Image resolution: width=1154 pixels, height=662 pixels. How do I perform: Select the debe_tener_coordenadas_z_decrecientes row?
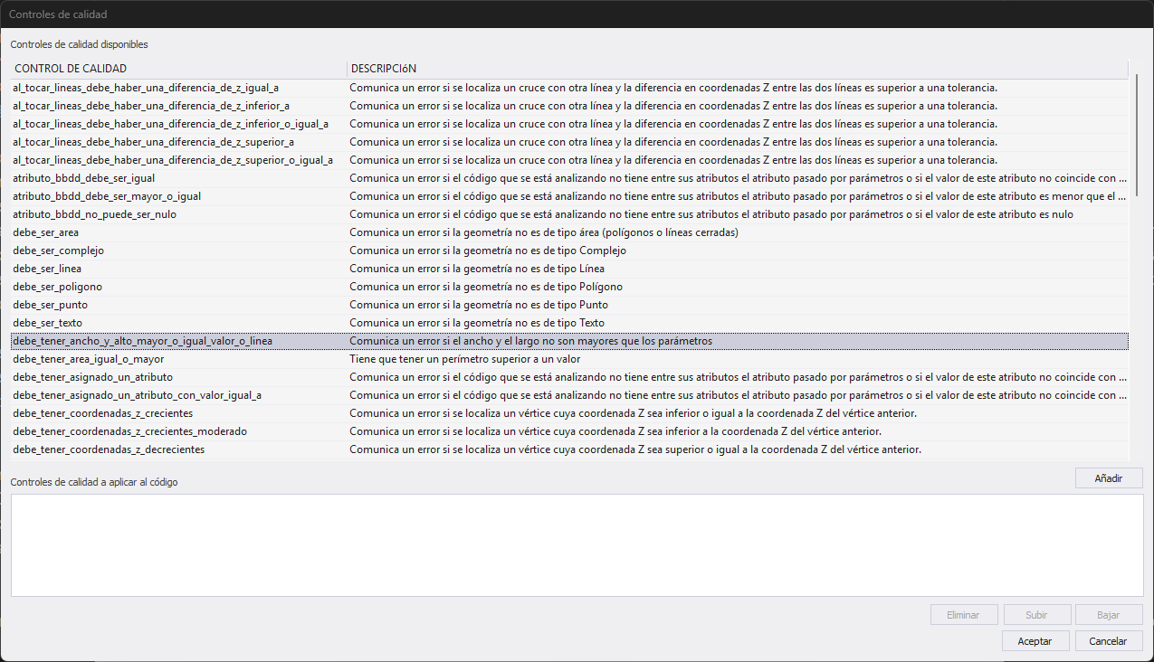click(569, 449)
